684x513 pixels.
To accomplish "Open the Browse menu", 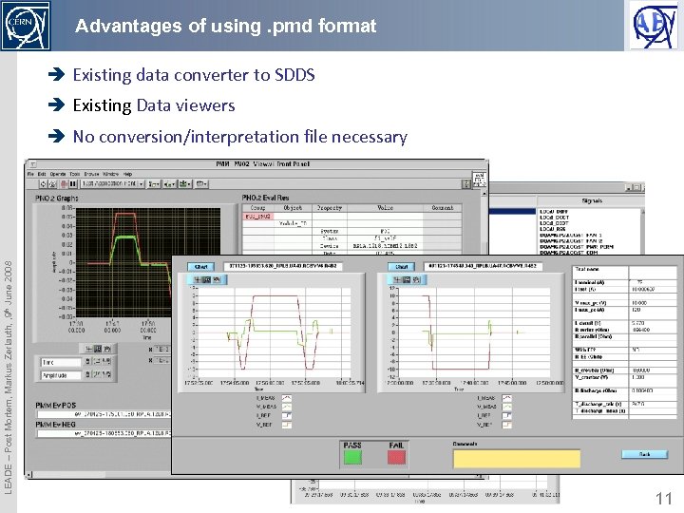I will pos(91,174).
